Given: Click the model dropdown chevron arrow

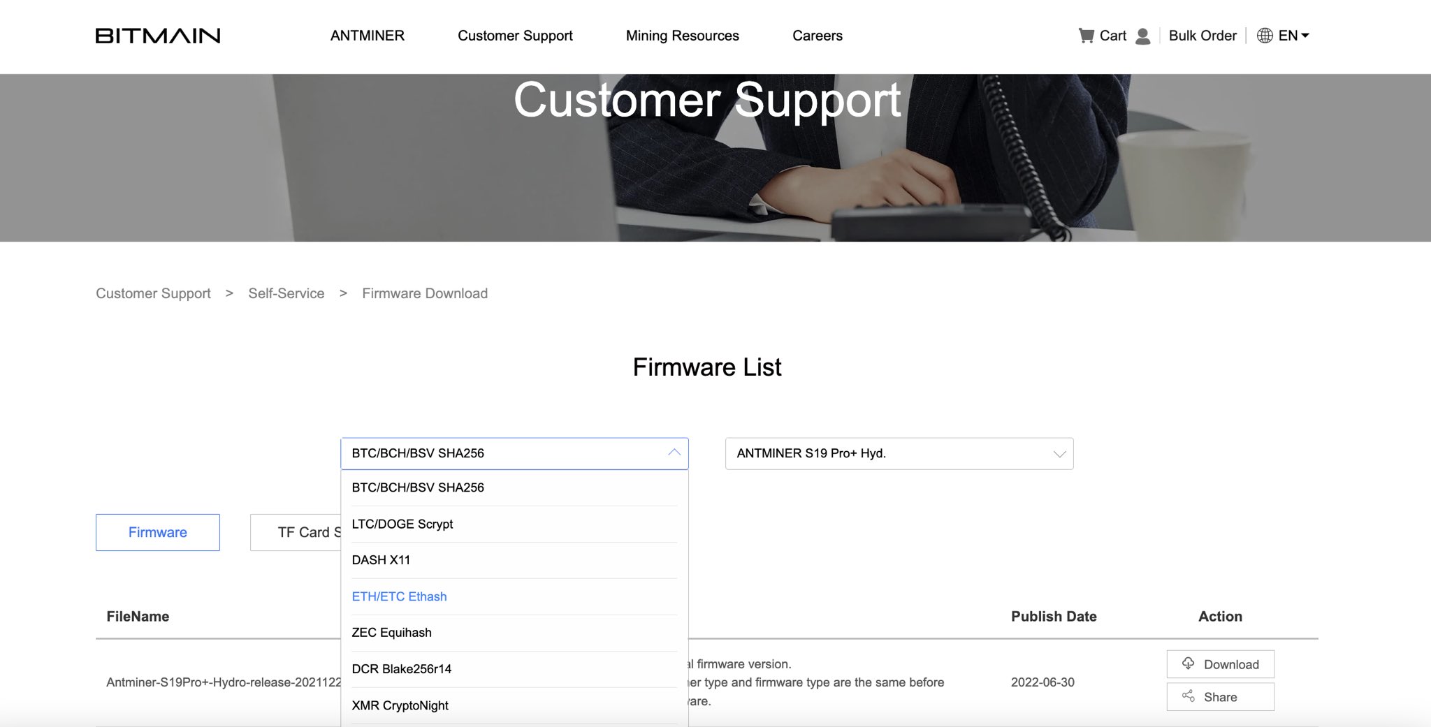Looking at the screenshot, I should (1059, 454).
